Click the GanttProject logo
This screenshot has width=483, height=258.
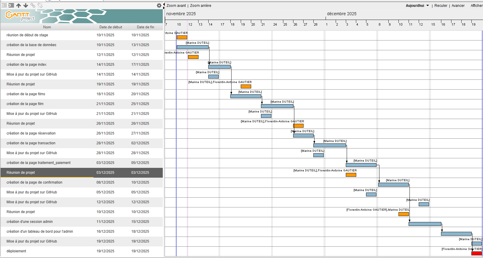coord(20,16)
